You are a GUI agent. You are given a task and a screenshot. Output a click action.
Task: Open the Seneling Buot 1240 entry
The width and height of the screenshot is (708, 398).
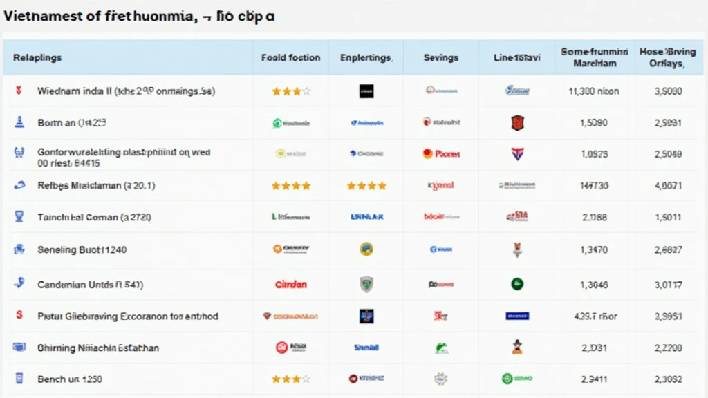[x=82, y=249]
